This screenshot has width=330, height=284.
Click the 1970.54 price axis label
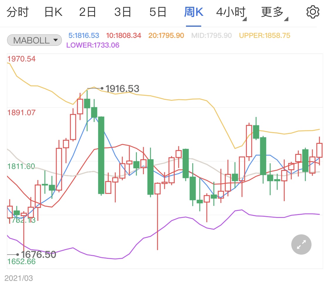pyautogui.click(x=21, y=59)
